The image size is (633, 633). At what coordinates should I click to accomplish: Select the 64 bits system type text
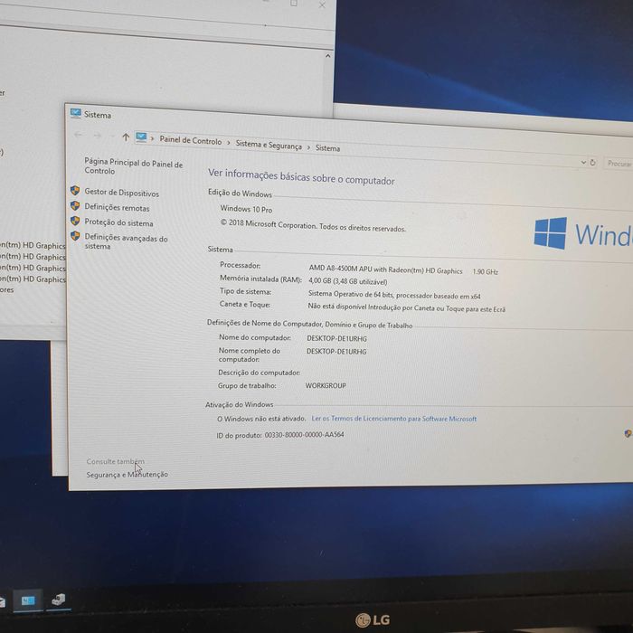[x=394, y=295]
